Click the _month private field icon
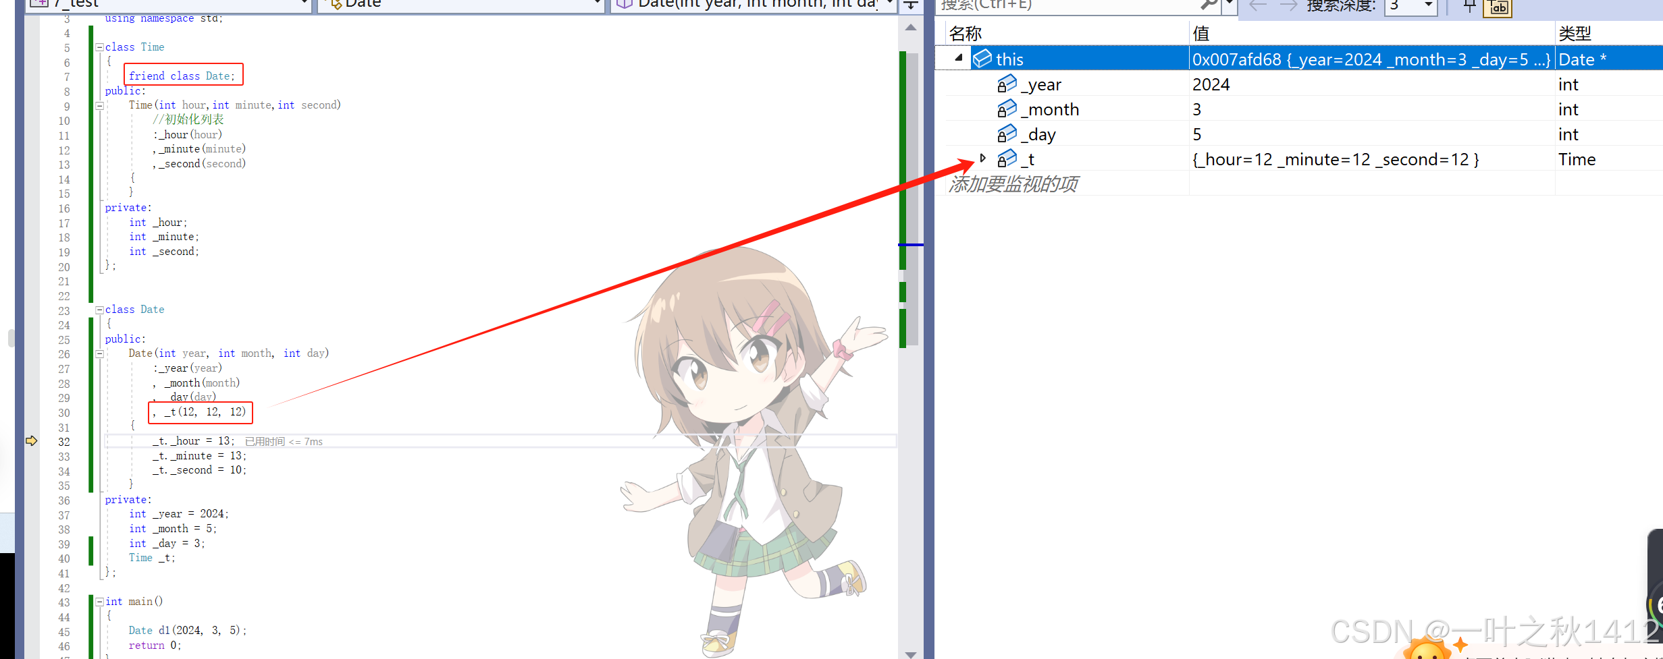This screenshot has height=659, width=1663. click(x=1007, y=109)
